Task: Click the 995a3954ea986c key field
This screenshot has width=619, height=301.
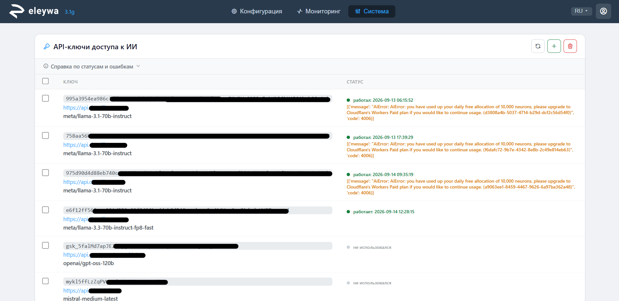Action: click(198, 99)
